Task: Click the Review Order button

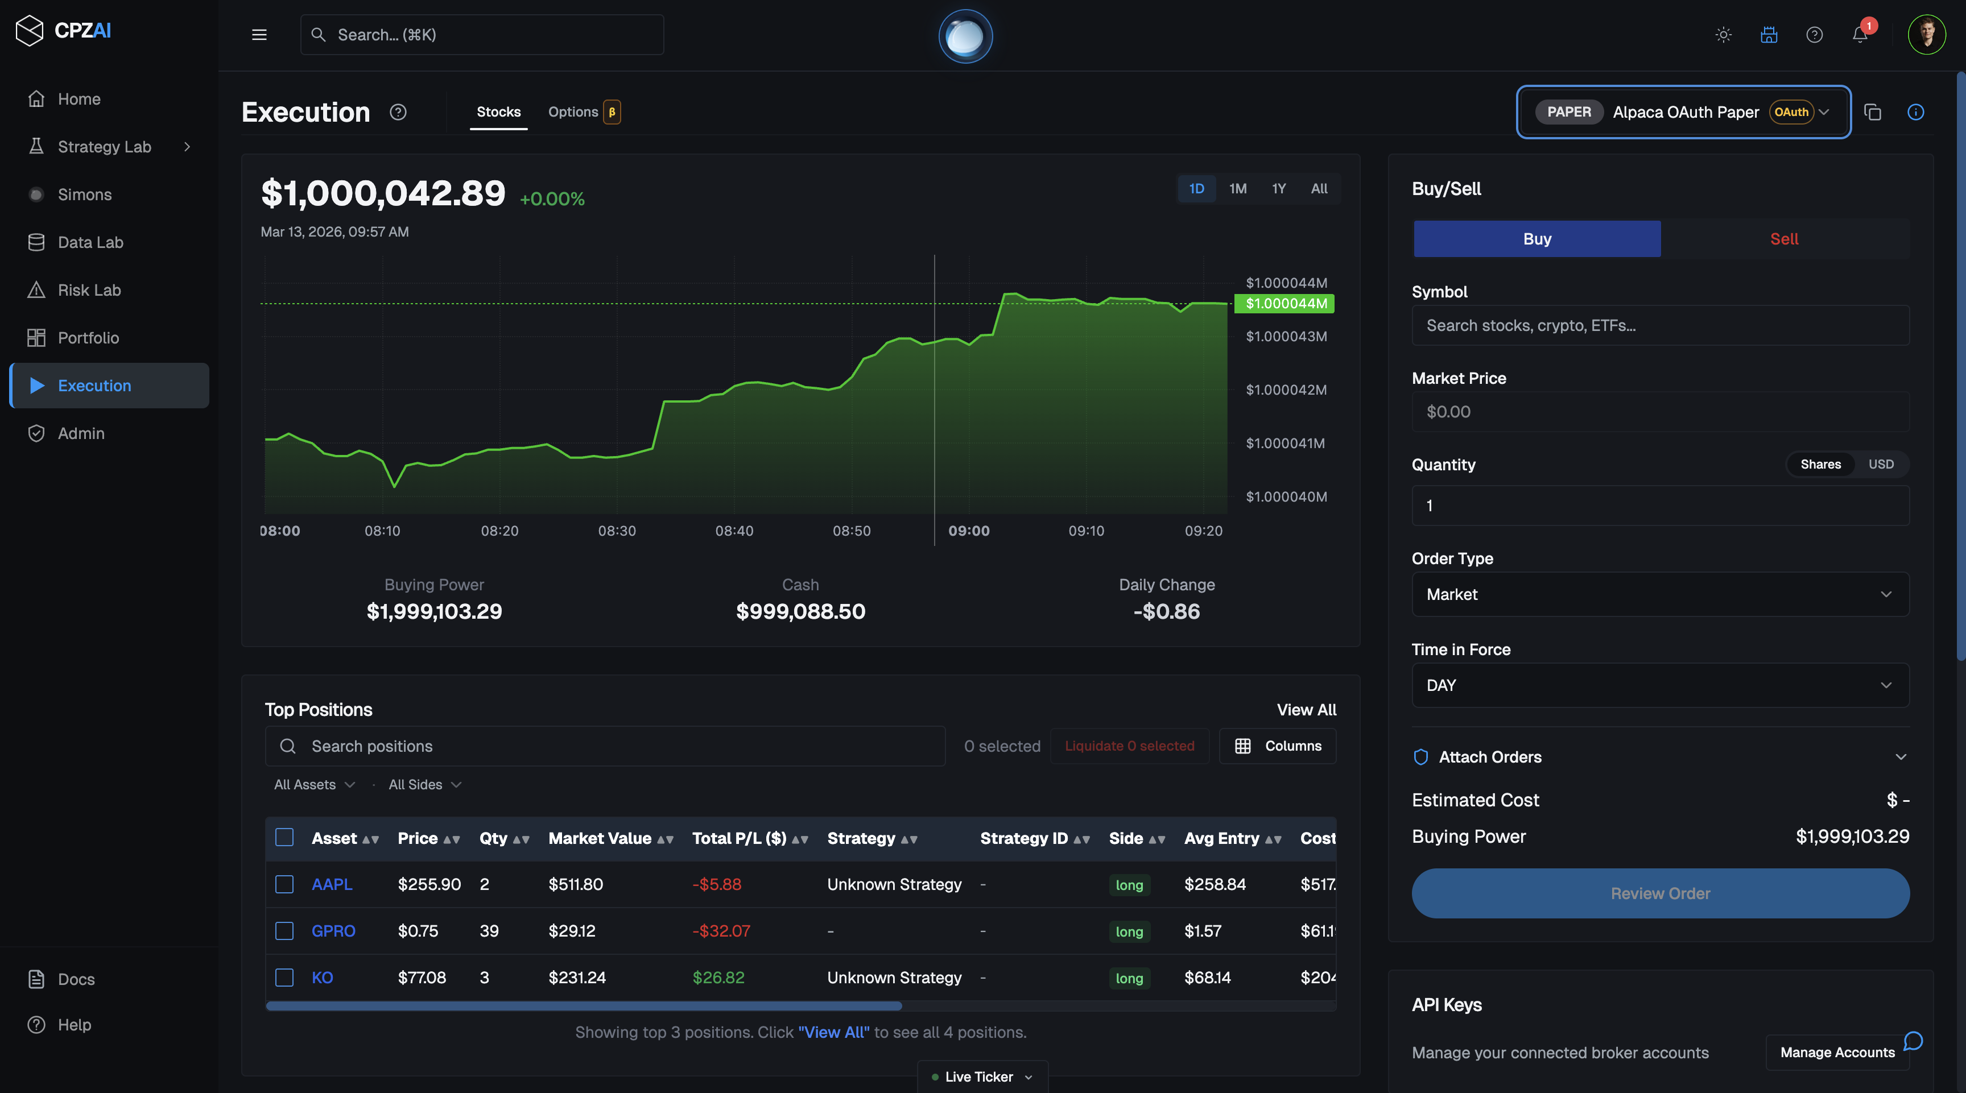Action: tap(1660, 893)
